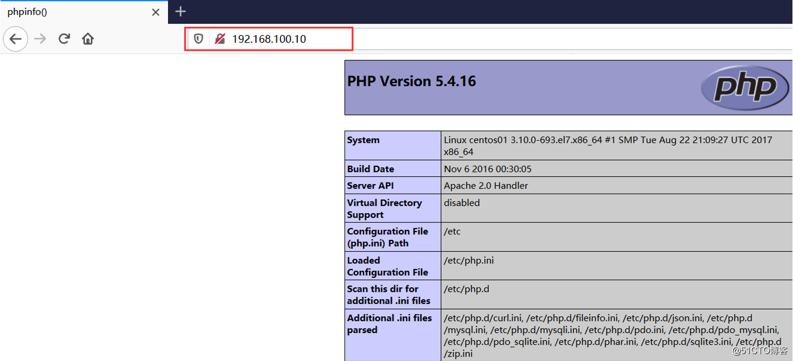Click the curl.ini parsed files list
The width and height of the screenshot is (793, 361).
(x=613, y=336)
